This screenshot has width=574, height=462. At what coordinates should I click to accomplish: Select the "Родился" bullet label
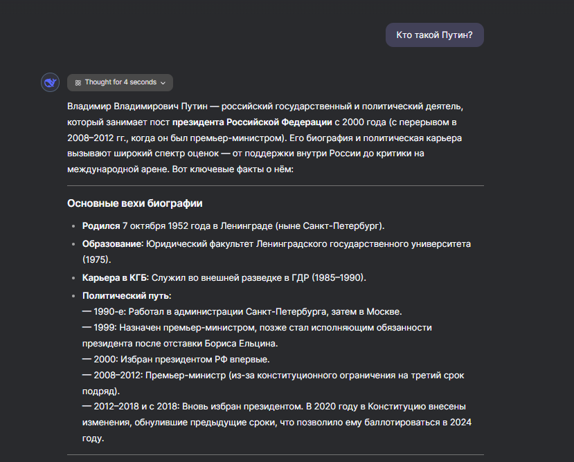(x=100, y=226)
